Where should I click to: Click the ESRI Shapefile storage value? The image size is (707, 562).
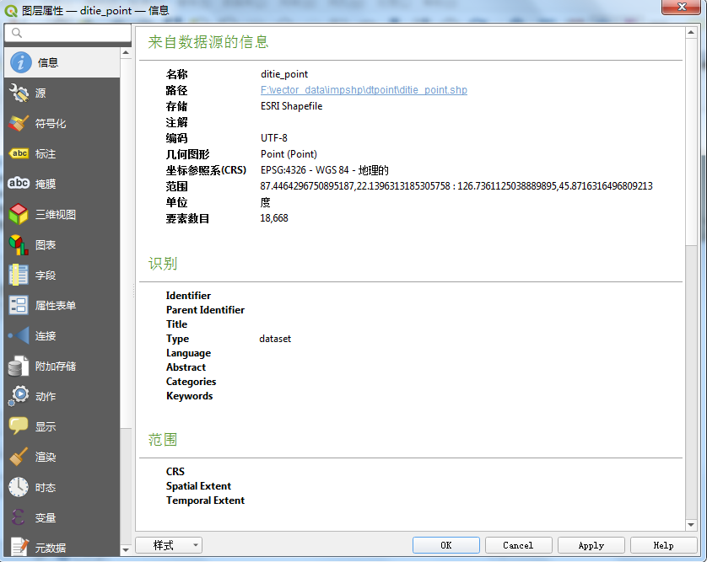pyautogui.click(x=291, y=106)
